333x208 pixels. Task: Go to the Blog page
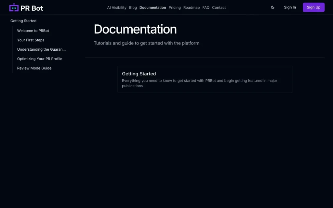coord(133,8)
